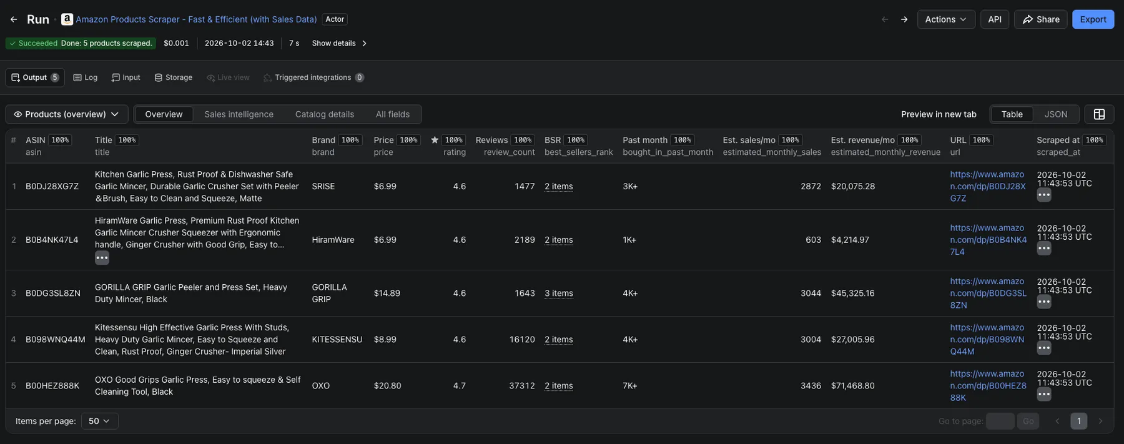The width and height of the screenshot is (1124, 444).
Task: Open the Actions dropdown
Action: click(946, 19)
